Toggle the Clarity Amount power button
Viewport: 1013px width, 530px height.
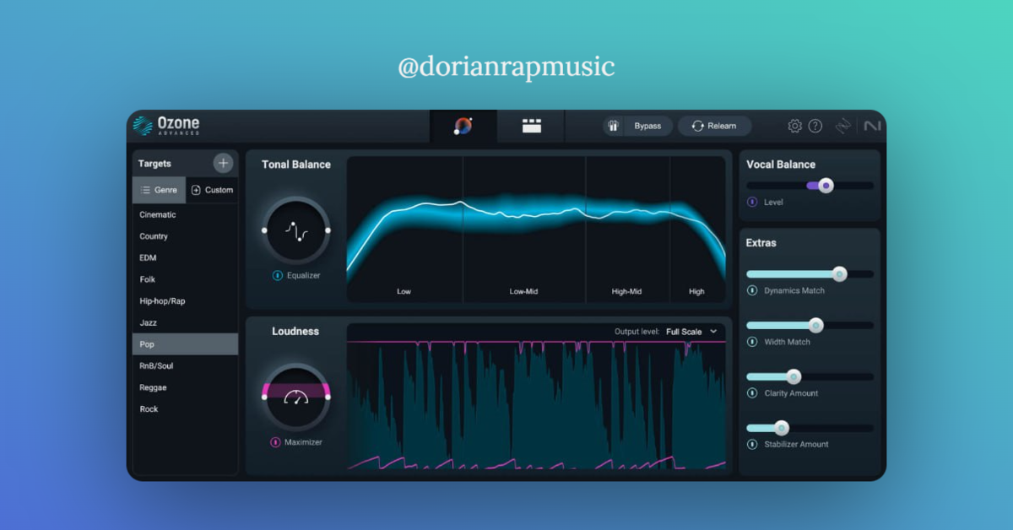pyautogui.click(x=752, y=393)
